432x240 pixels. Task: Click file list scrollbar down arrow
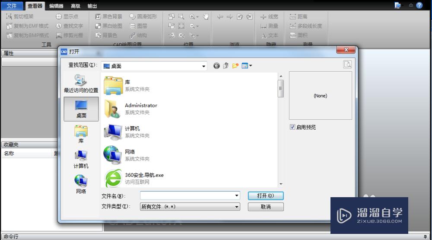pos(281,184)
